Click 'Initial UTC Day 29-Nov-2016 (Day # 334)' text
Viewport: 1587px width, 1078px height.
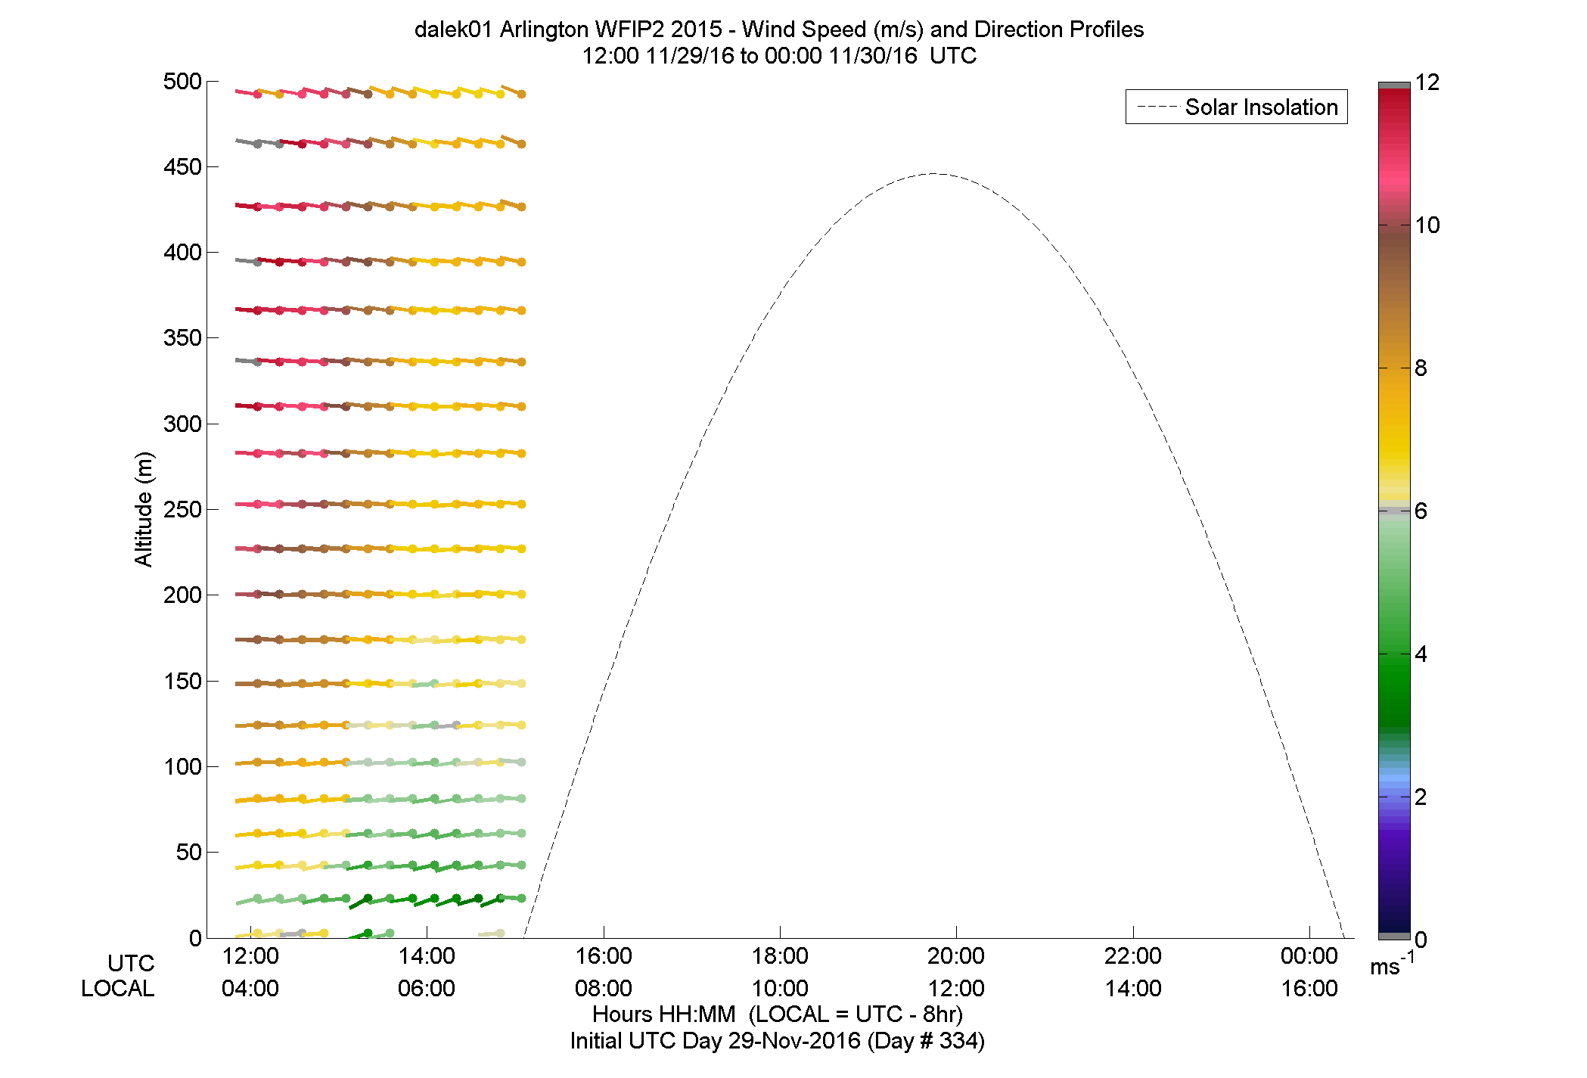(x=777, y=1042)
